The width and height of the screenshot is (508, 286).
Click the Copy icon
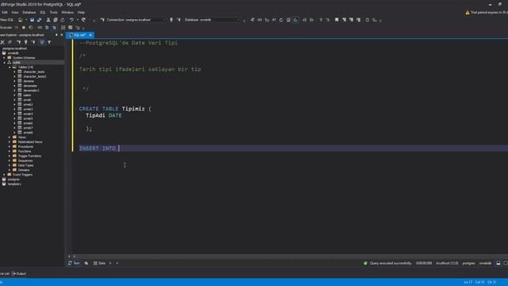tap(56, 20)
